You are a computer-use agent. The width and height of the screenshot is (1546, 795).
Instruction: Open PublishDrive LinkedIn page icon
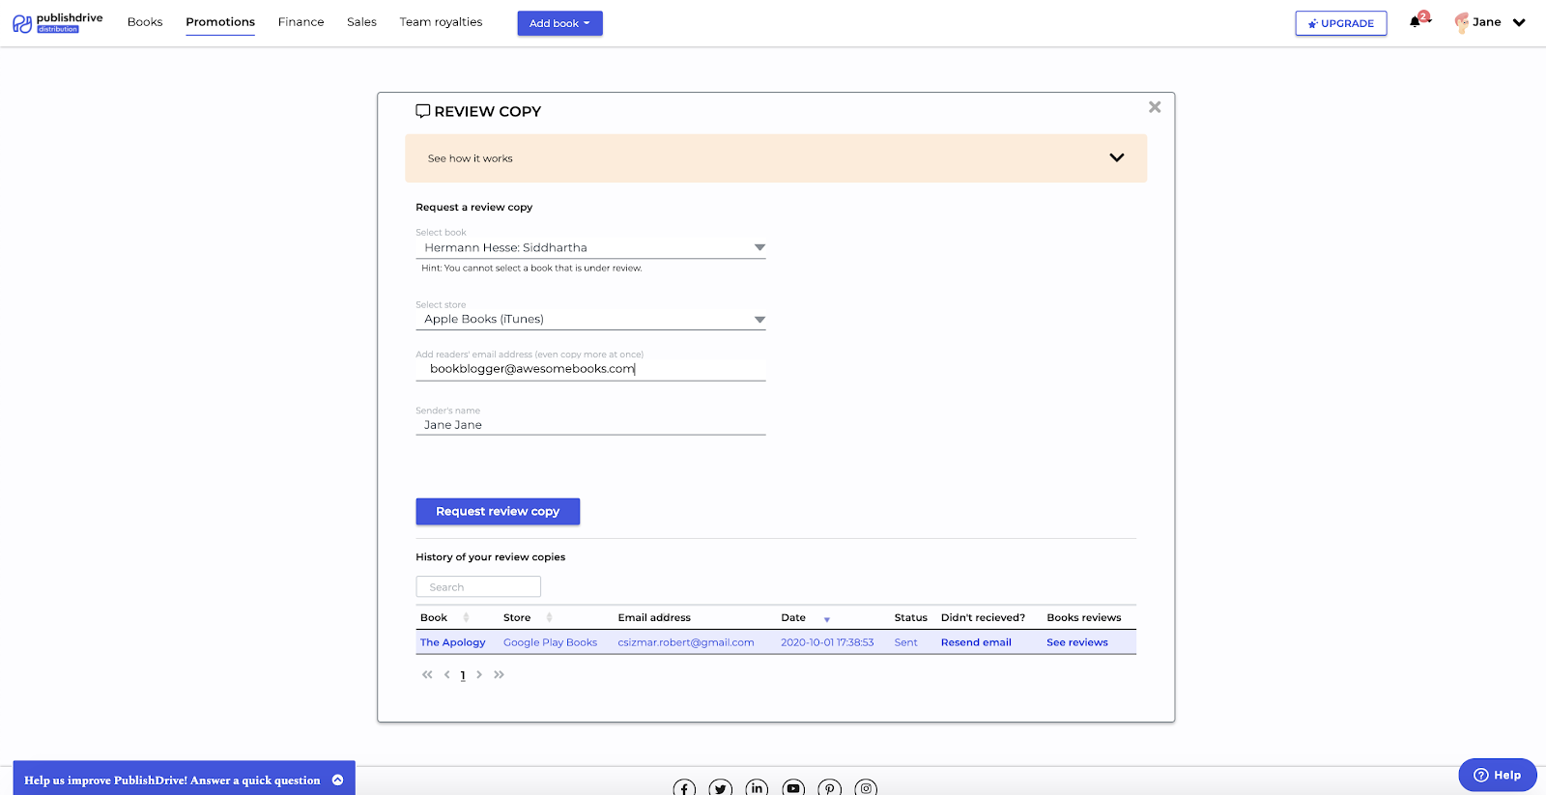[757, 788]
